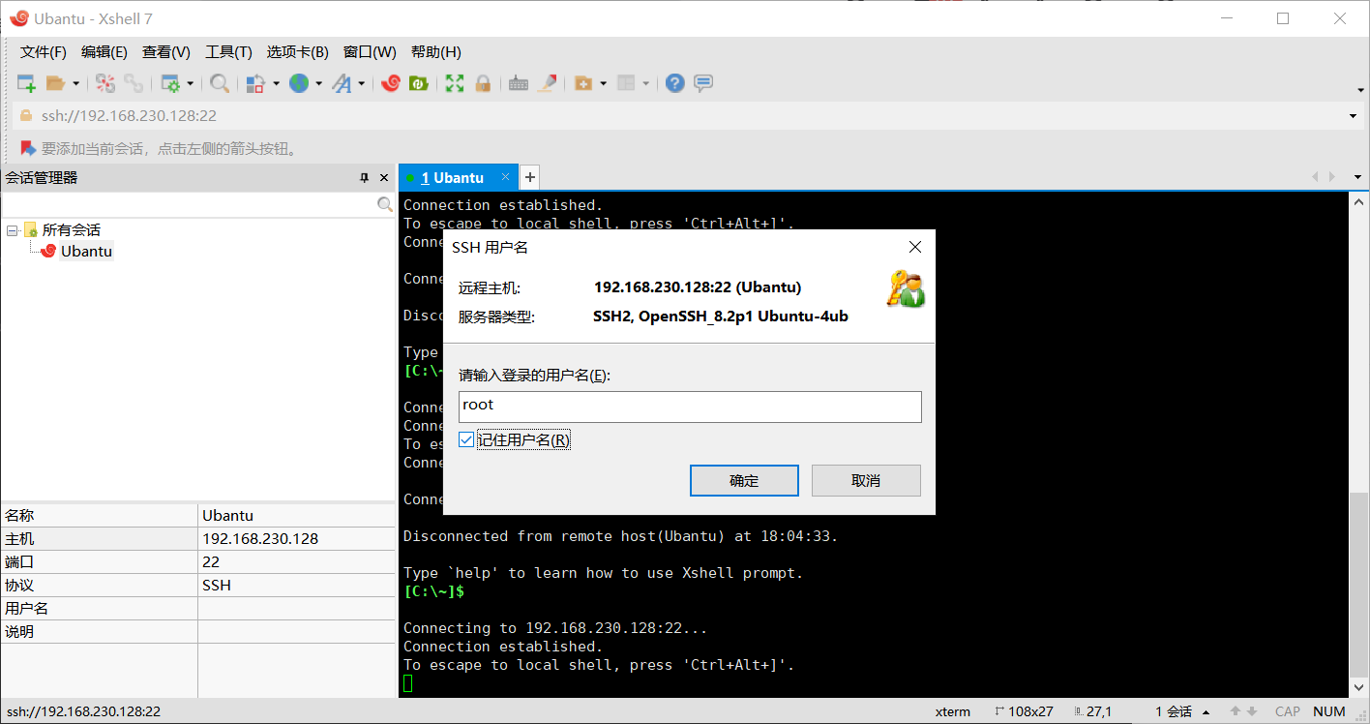Open the 选项卡(B) menu

pos(298,52)
